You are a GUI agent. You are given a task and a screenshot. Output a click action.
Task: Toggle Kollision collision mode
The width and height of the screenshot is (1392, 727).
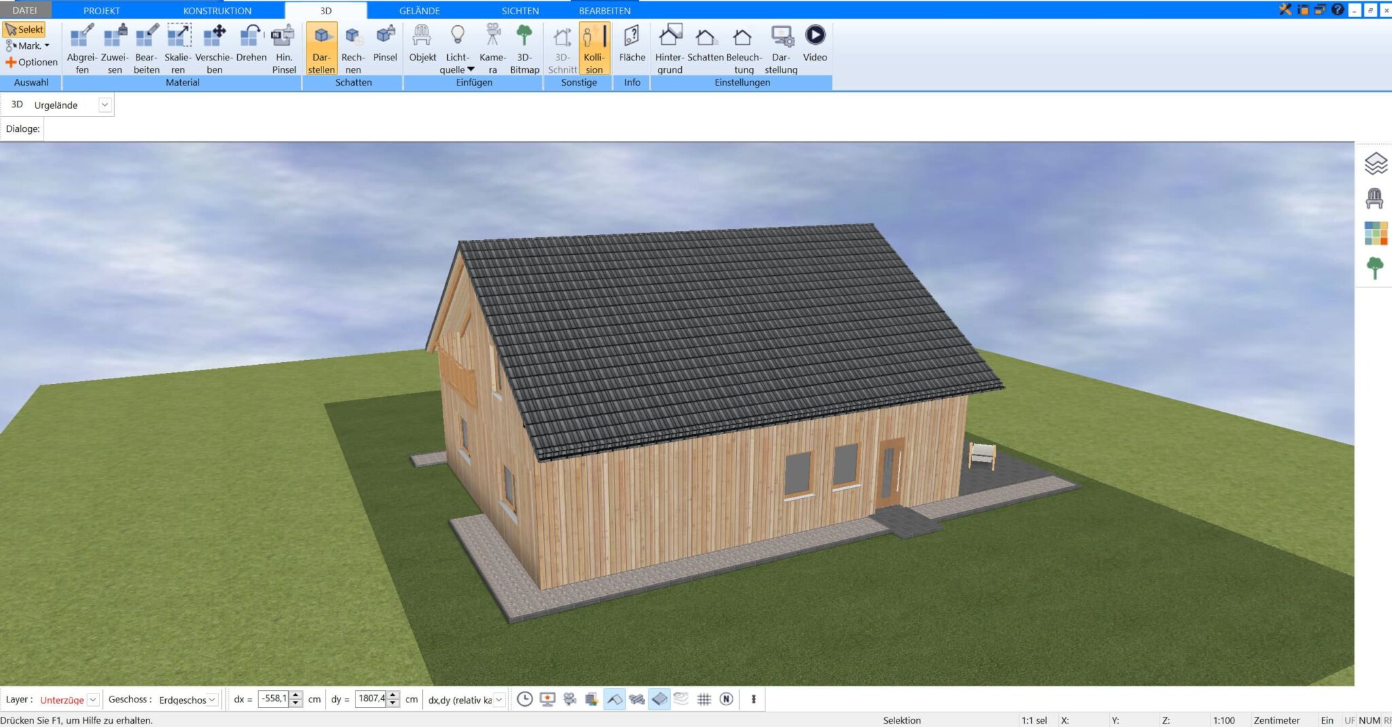(594, 48)
